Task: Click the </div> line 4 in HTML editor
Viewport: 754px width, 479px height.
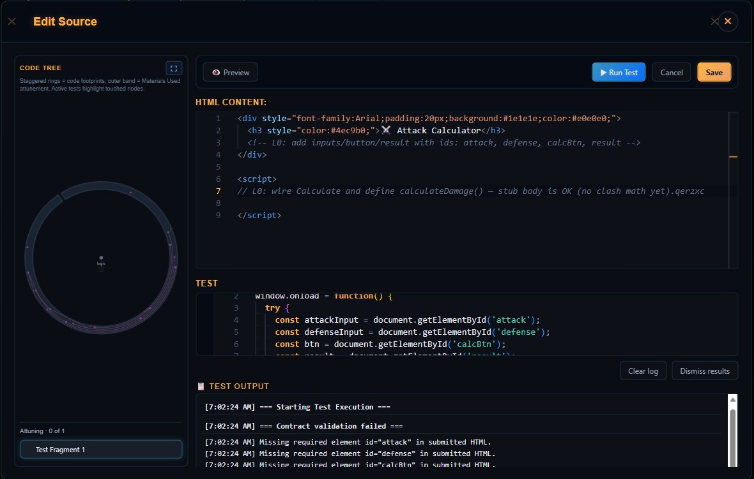Action: pyautogui.click(x=252, y=154)
